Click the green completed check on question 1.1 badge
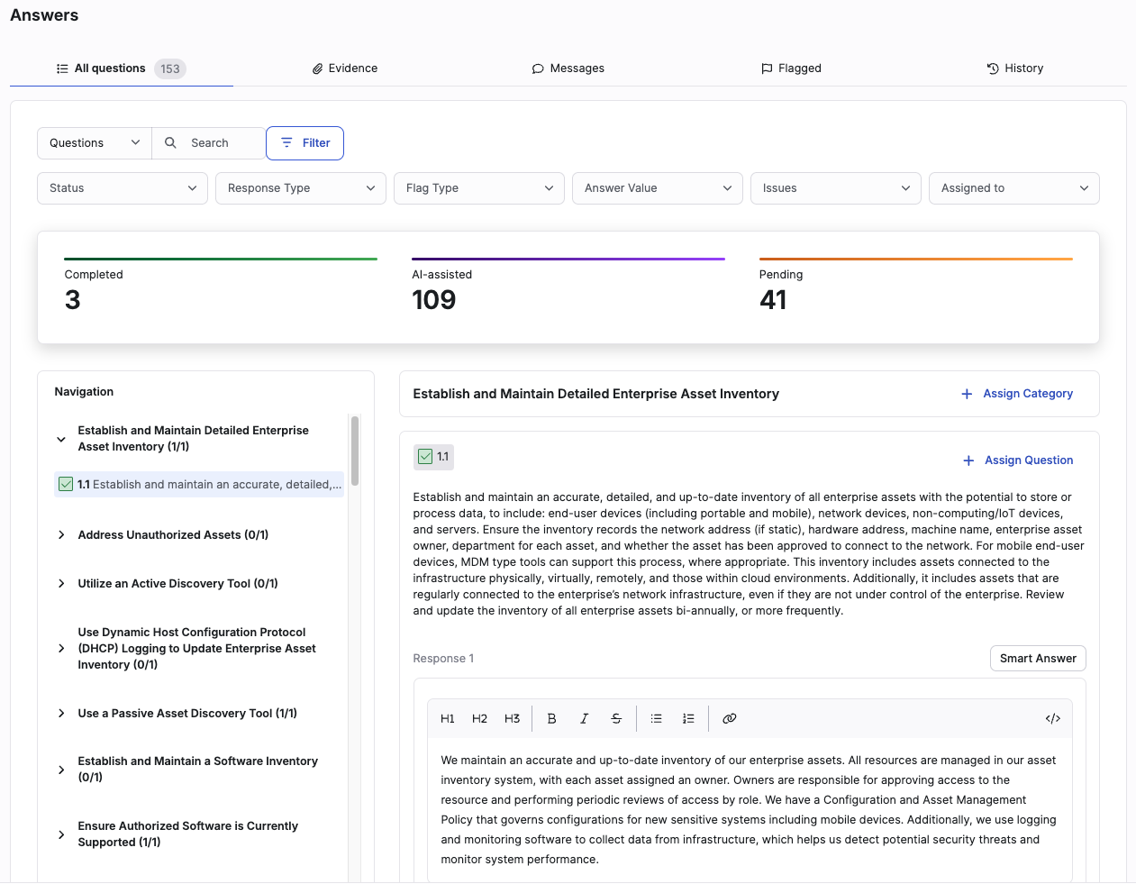 click(x=425, y=457)
